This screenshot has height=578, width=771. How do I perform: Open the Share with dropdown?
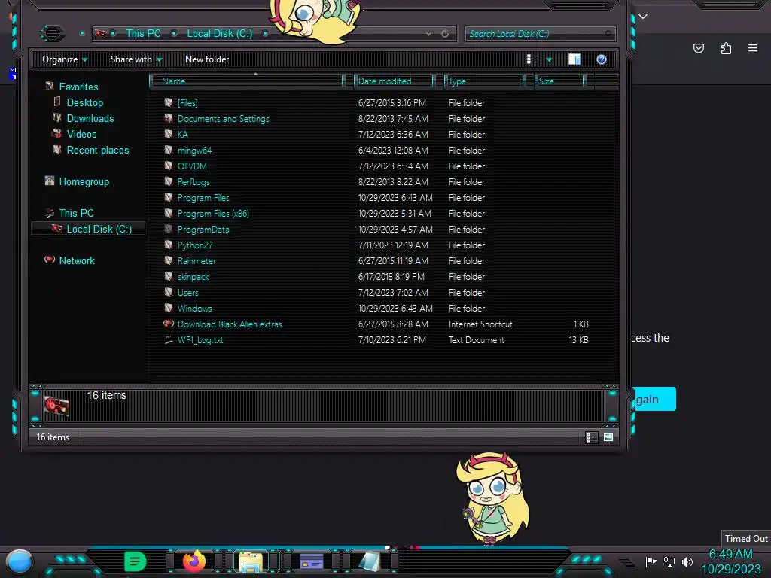(136, 59)
